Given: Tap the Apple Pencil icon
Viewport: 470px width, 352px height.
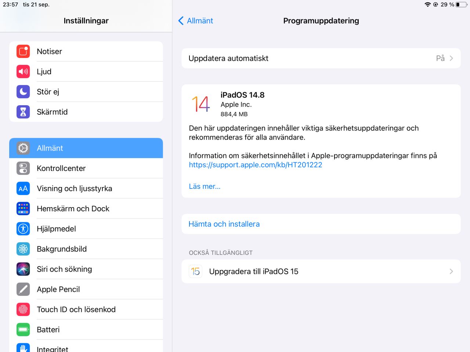Looking at the screenshot, I should [x=23, y=289].
